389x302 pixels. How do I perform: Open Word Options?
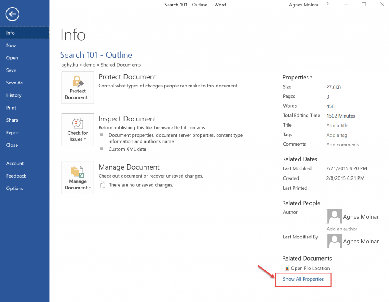(x=25, y=188)
